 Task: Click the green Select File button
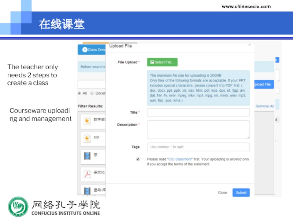pos(162,62)
